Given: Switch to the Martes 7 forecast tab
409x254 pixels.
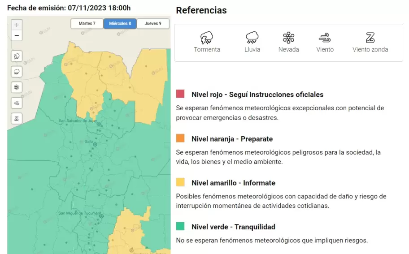Looking at the screenshot, I should click(x=87, y=24).
